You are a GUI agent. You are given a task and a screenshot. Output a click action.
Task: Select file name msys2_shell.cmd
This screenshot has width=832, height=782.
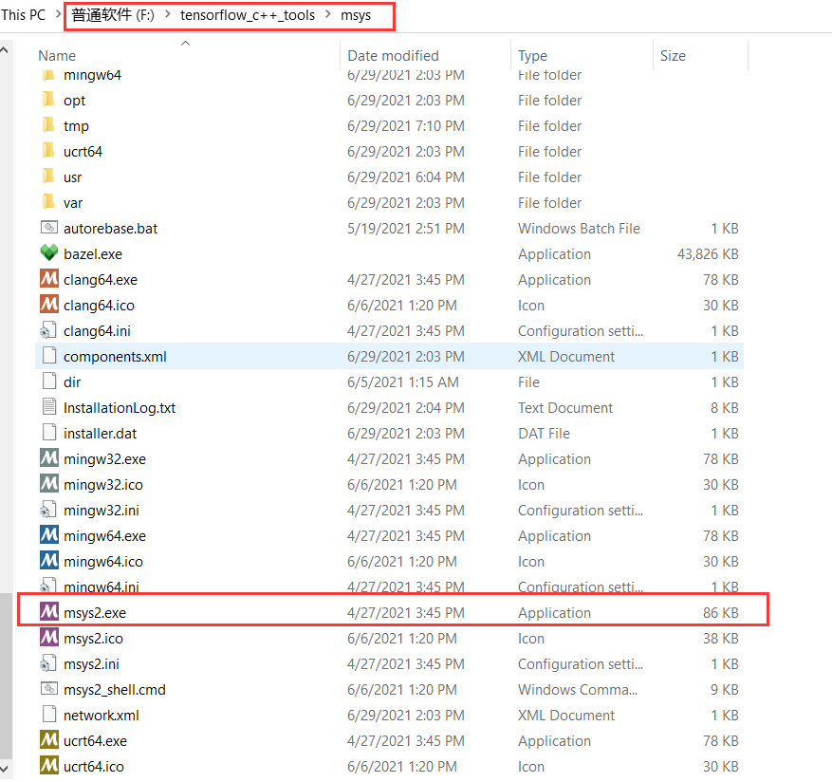coord(115,690)
